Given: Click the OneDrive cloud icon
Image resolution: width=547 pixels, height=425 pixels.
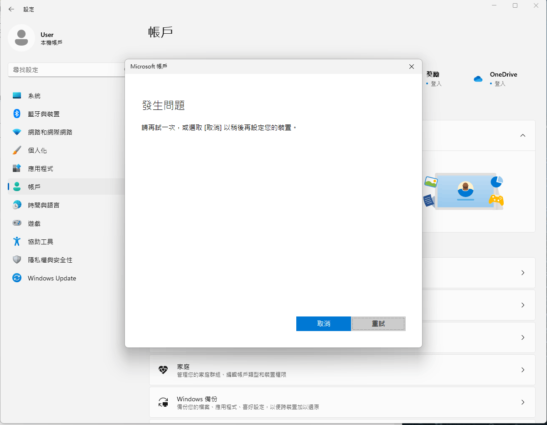Looking at the screenshot, I should (478, 79).
